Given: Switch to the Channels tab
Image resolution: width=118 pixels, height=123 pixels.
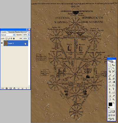Looking at the screenshot, I should 11,32.
